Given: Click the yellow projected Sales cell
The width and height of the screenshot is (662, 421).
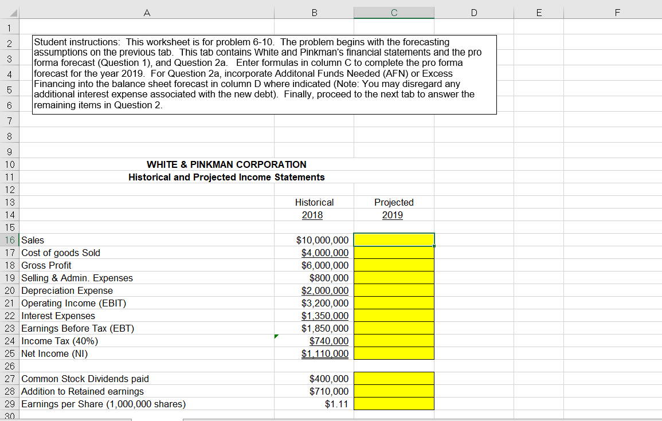Looking at the screenshot, I should [394, 240].
